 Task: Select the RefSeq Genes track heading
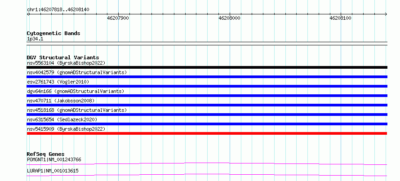[x=45, y=154]
